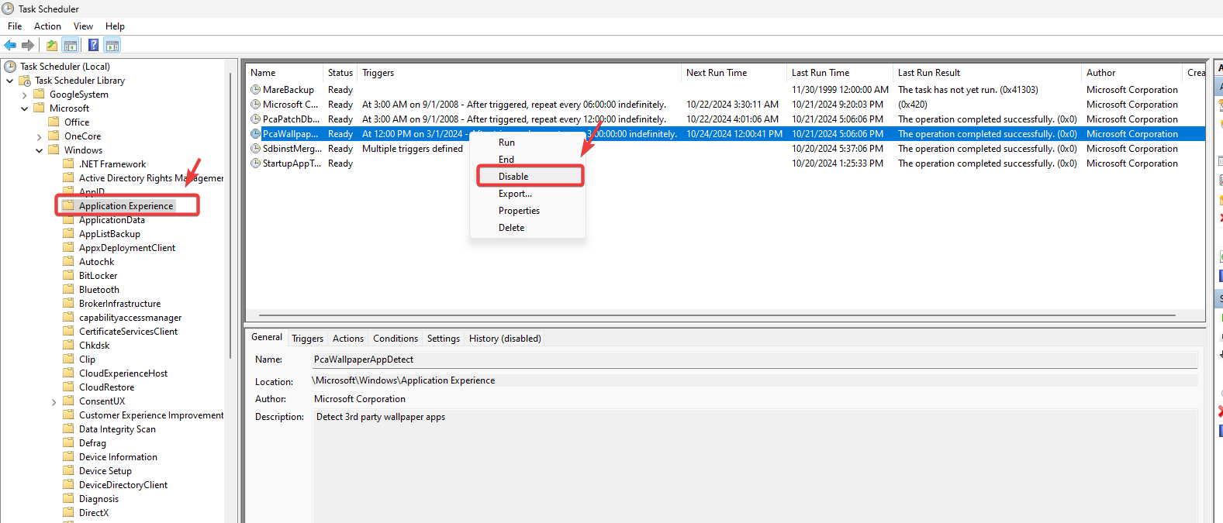Click the PcaPatchDb... task clock icon
The width and height of the screenshot is (1223, 523).
click(x=255, y=119)
